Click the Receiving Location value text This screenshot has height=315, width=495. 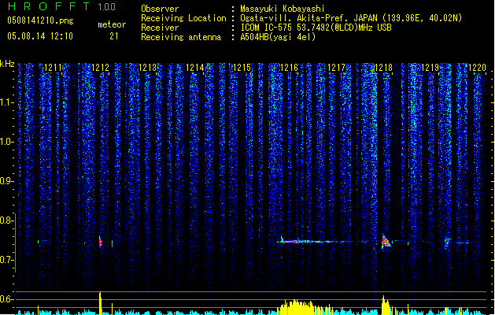click(351, 18)
